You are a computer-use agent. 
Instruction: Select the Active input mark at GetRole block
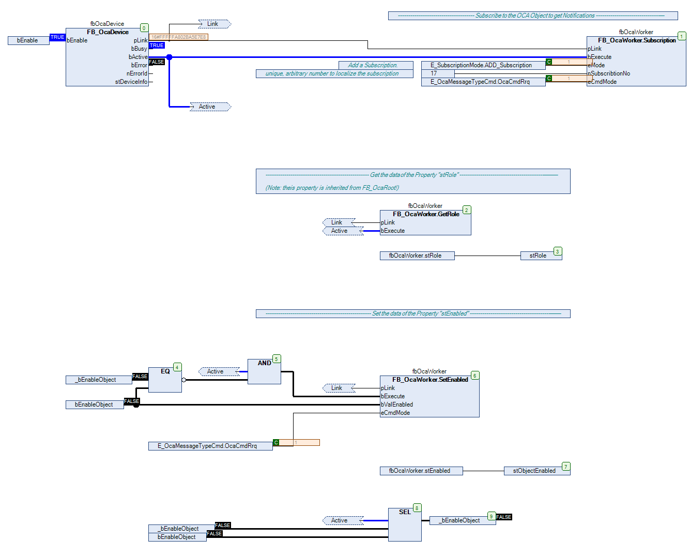coord(343,231)
